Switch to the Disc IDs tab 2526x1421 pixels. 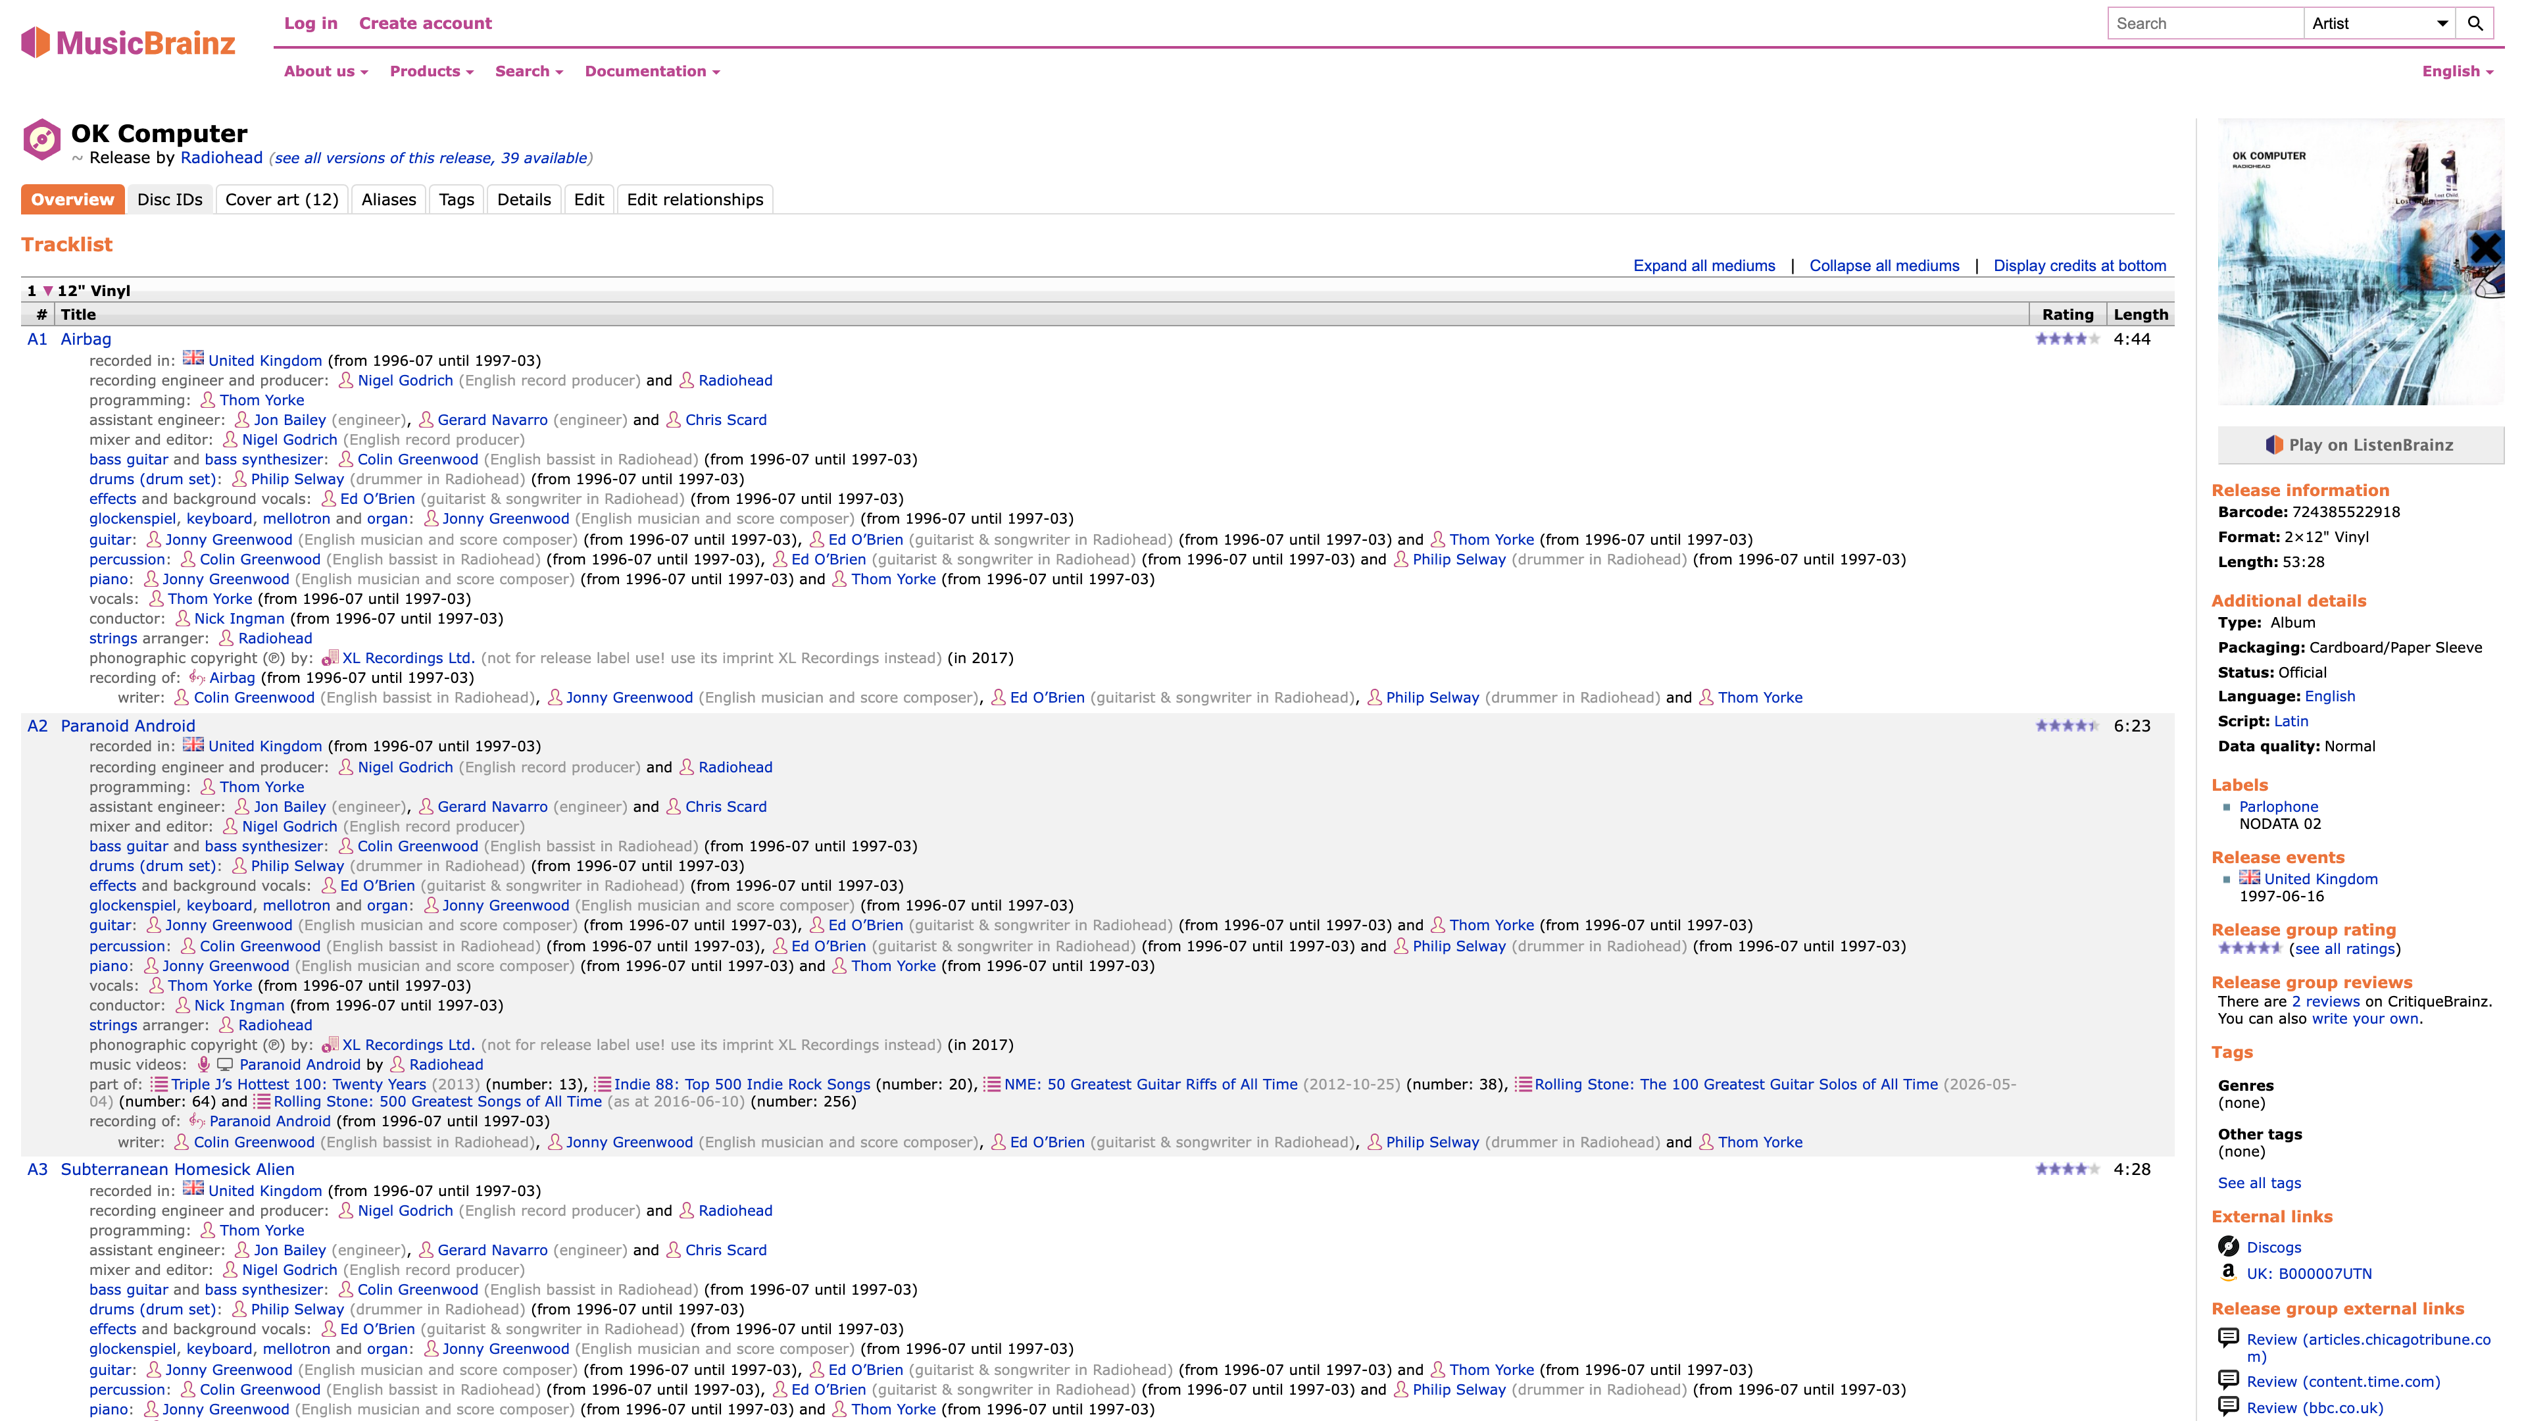click(170, 199)
